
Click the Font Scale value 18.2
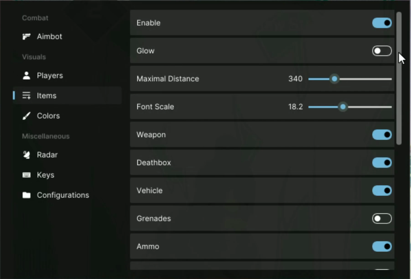click(x=295, y=107)
